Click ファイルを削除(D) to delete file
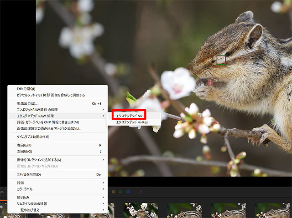 click(29, 174)
